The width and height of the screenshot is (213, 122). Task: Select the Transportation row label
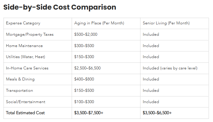[19, 91]
